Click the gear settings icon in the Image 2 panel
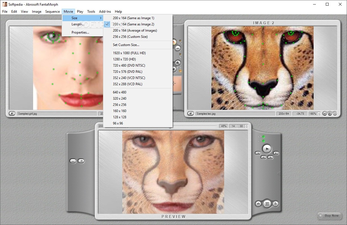The image size is (347, 225). (330, 113)
